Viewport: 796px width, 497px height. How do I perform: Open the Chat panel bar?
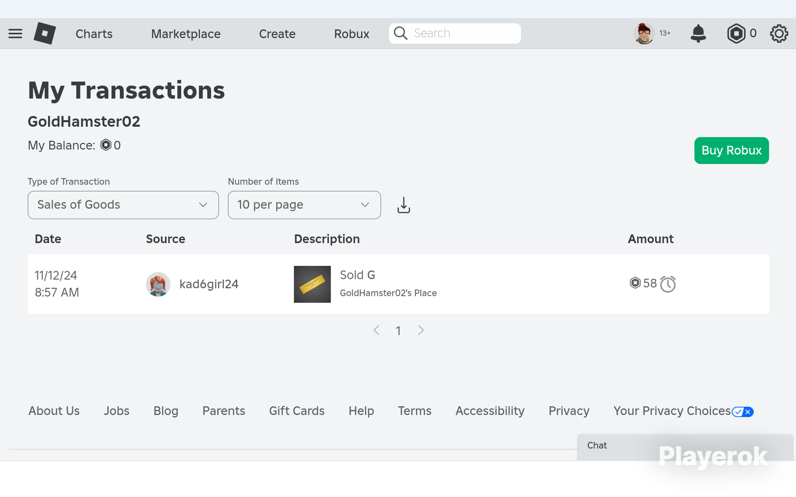click(x=685, y=446)
